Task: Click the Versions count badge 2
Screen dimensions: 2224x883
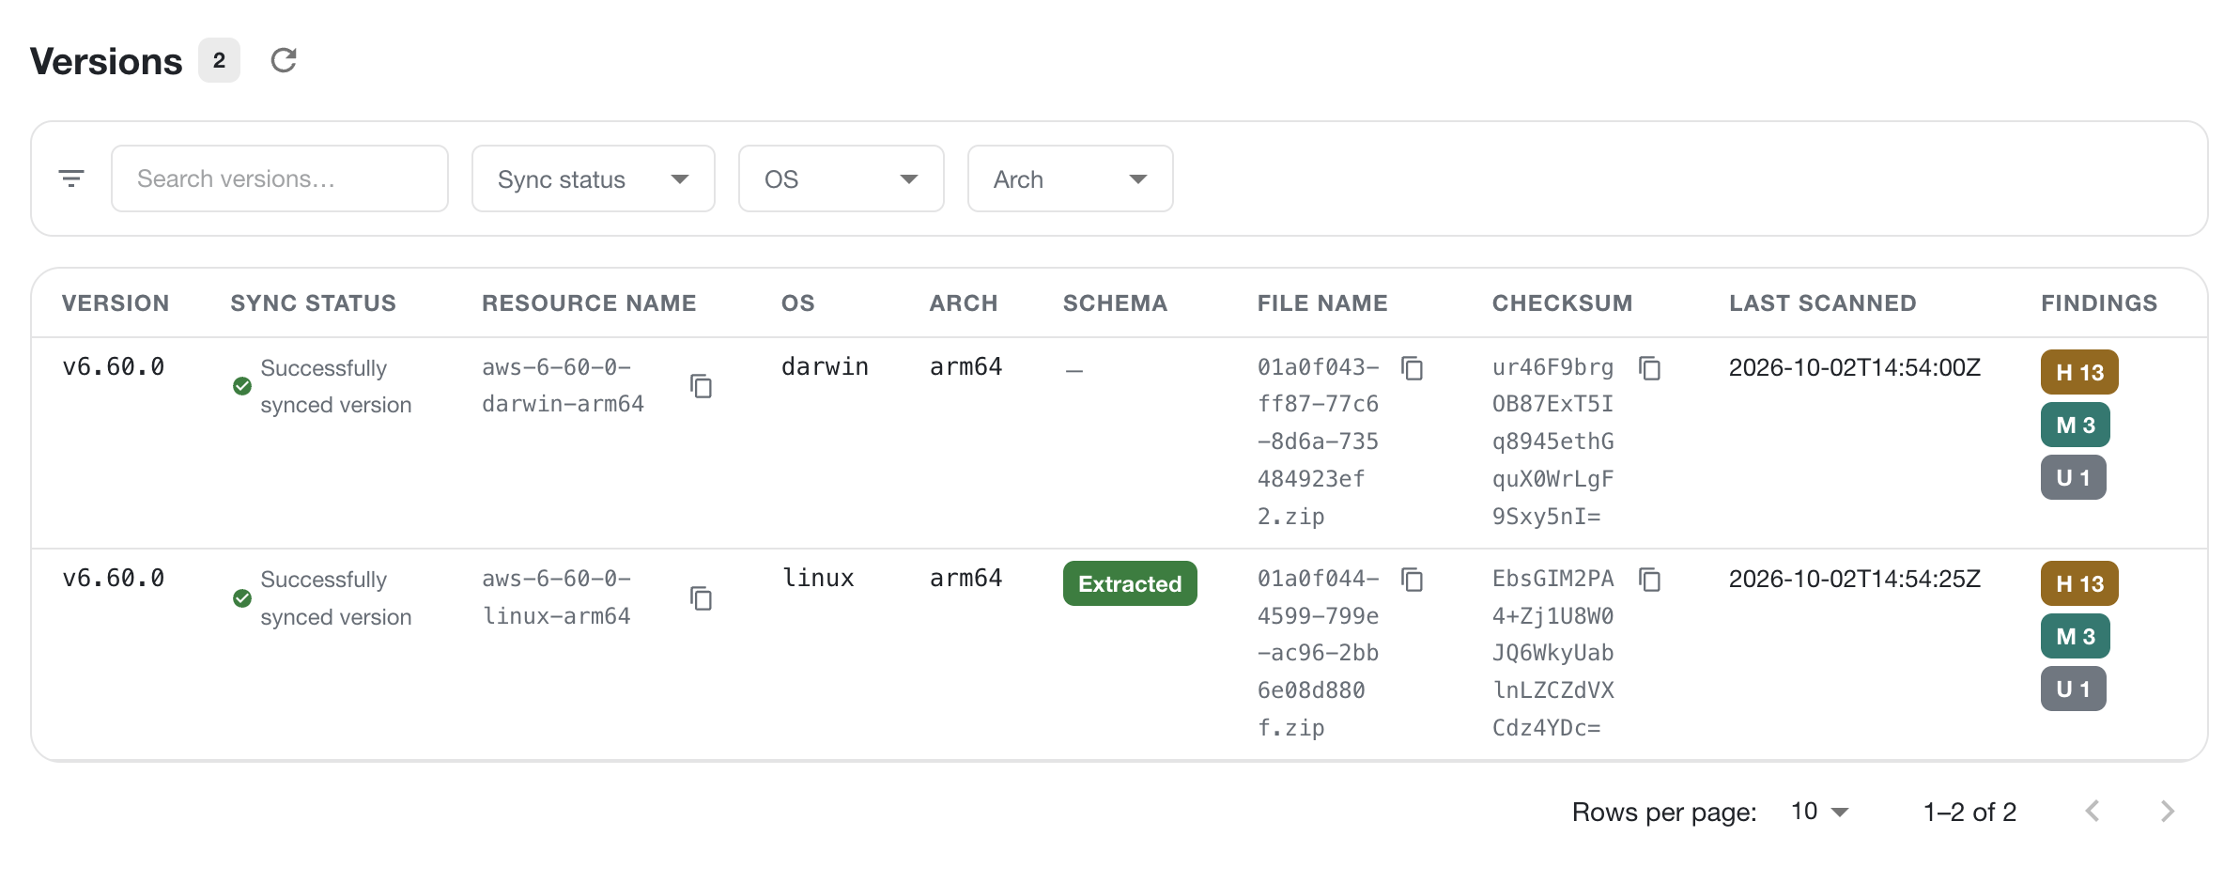Action: click(x=219, y=60)
